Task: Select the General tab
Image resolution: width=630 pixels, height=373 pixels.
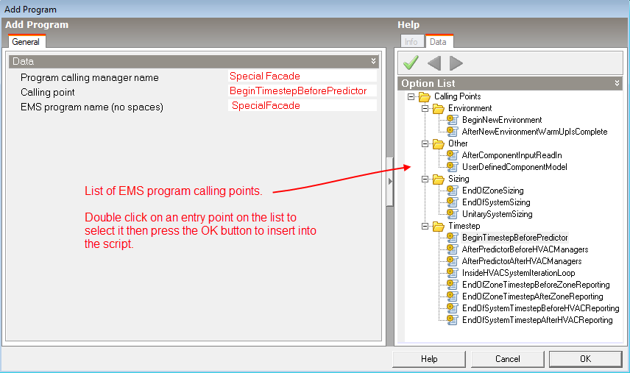Action: tap(26, 42)
